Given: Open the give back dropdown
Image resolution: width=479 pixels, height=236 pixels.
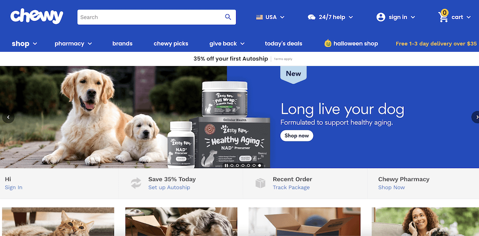Looking at the screenshot, I should tap(227, 44).
